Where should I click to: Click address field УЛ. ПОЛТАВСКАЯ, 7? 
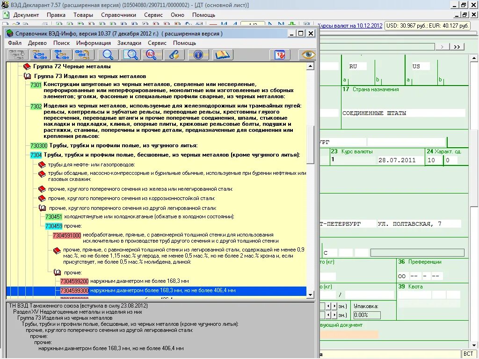click(419, 224)
